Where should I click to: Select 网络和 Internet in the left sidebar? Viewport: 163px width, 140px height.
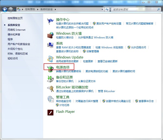click(16, 30)
